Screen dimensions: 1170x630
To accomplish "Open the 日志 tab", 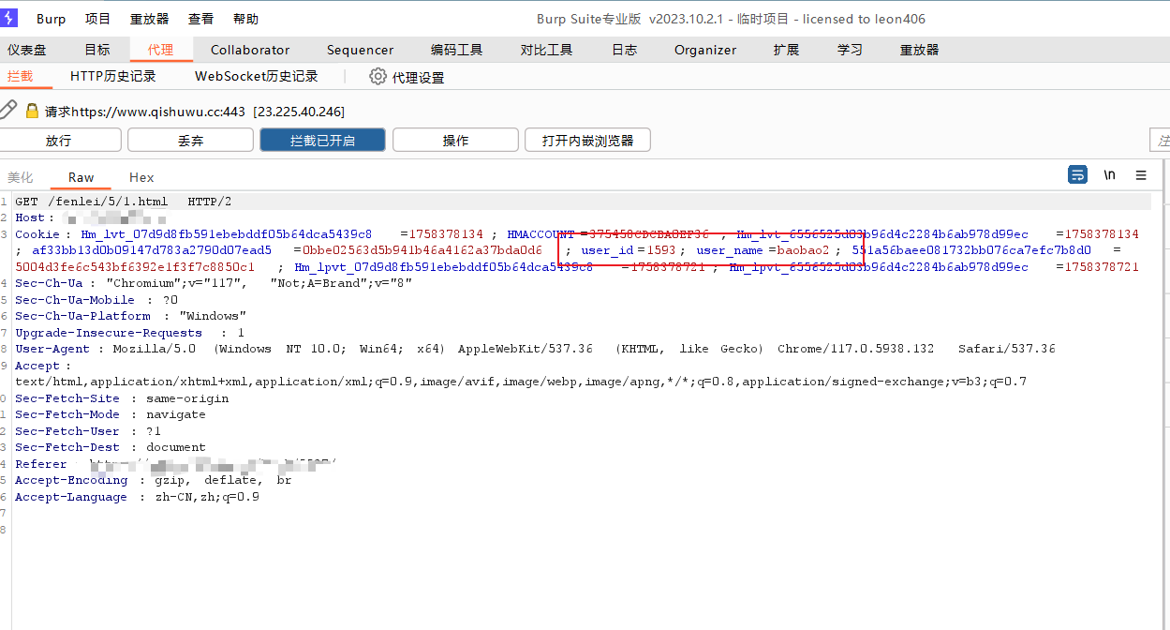I will click(624, 50).
